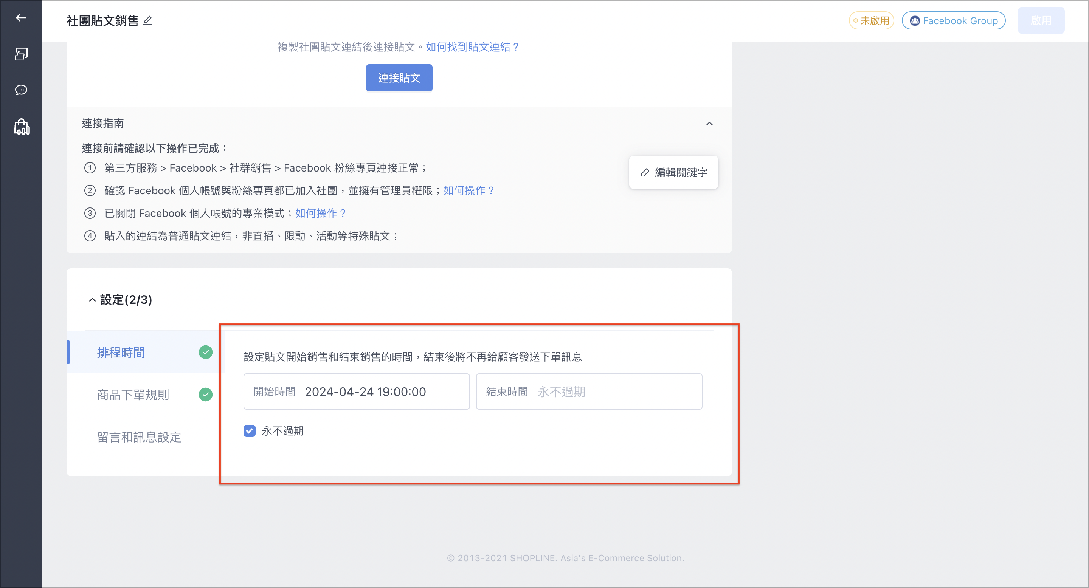The height and width of the screenshot is (588, 1089).
Task: Click the 未啟用 status badge
Action: (871, 21)
